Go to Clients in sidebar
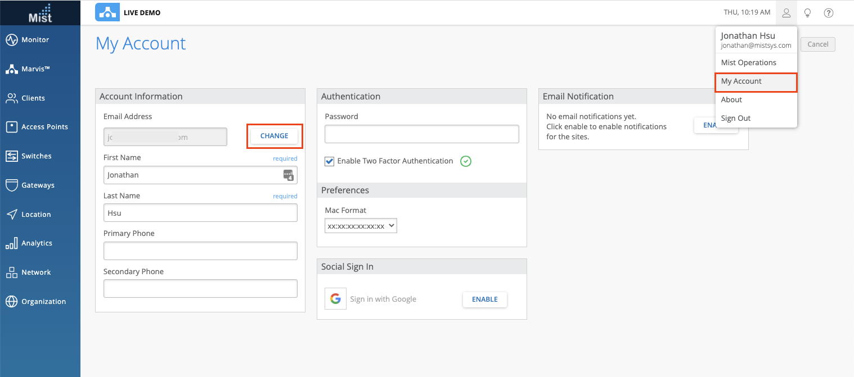The width and height of the screenshot is (854, 377). pyautogui.click(x=33, y=98)
